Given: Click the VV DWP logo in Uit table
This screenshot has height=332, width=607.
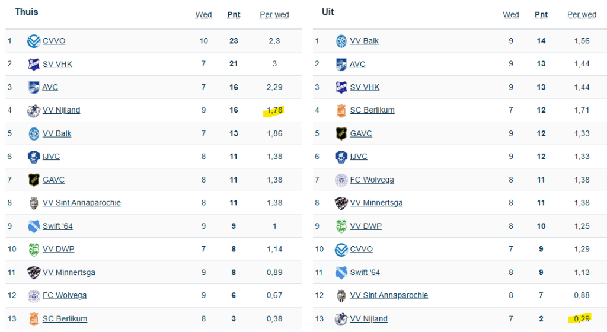Looking at the screenshot, I should pyautogui.click(x=341, y=226).
